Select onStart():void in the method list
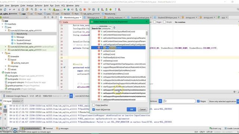 tap(109, 51)
